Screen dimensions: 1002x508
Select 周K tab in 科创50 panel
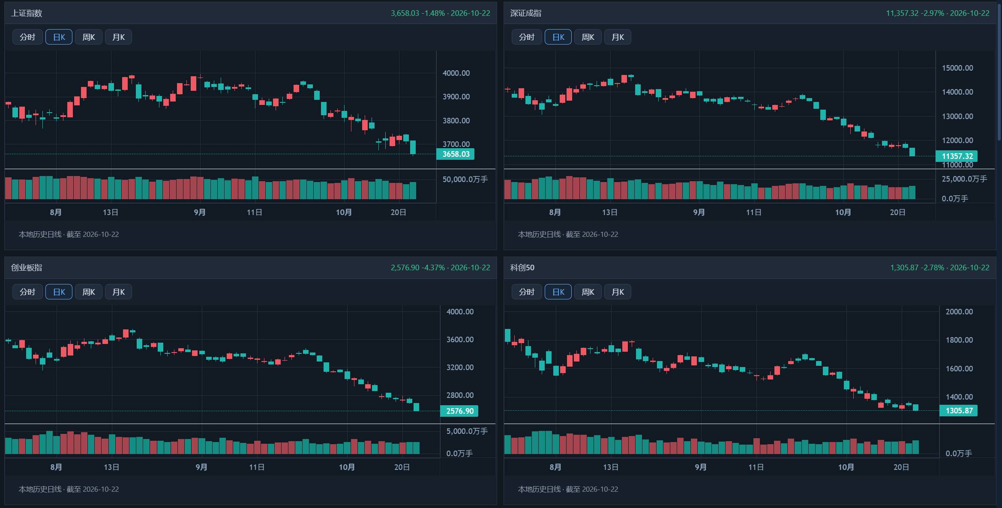point(588,292)
